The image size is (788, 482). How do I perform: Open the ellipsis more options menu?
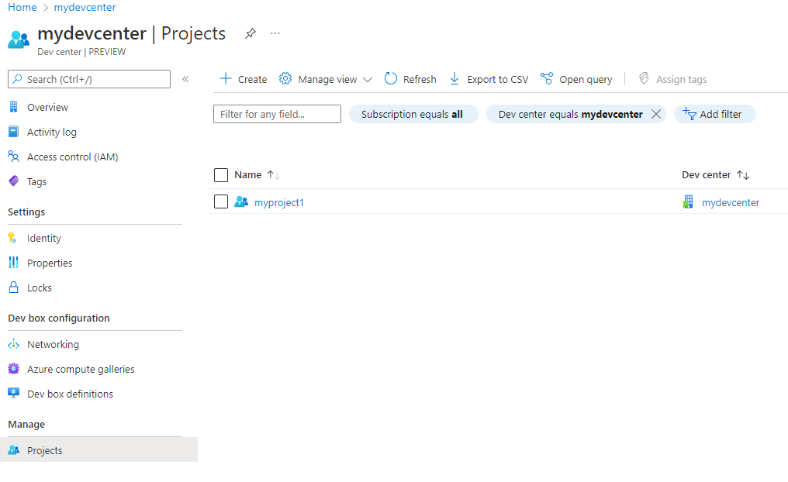[275, 33]
